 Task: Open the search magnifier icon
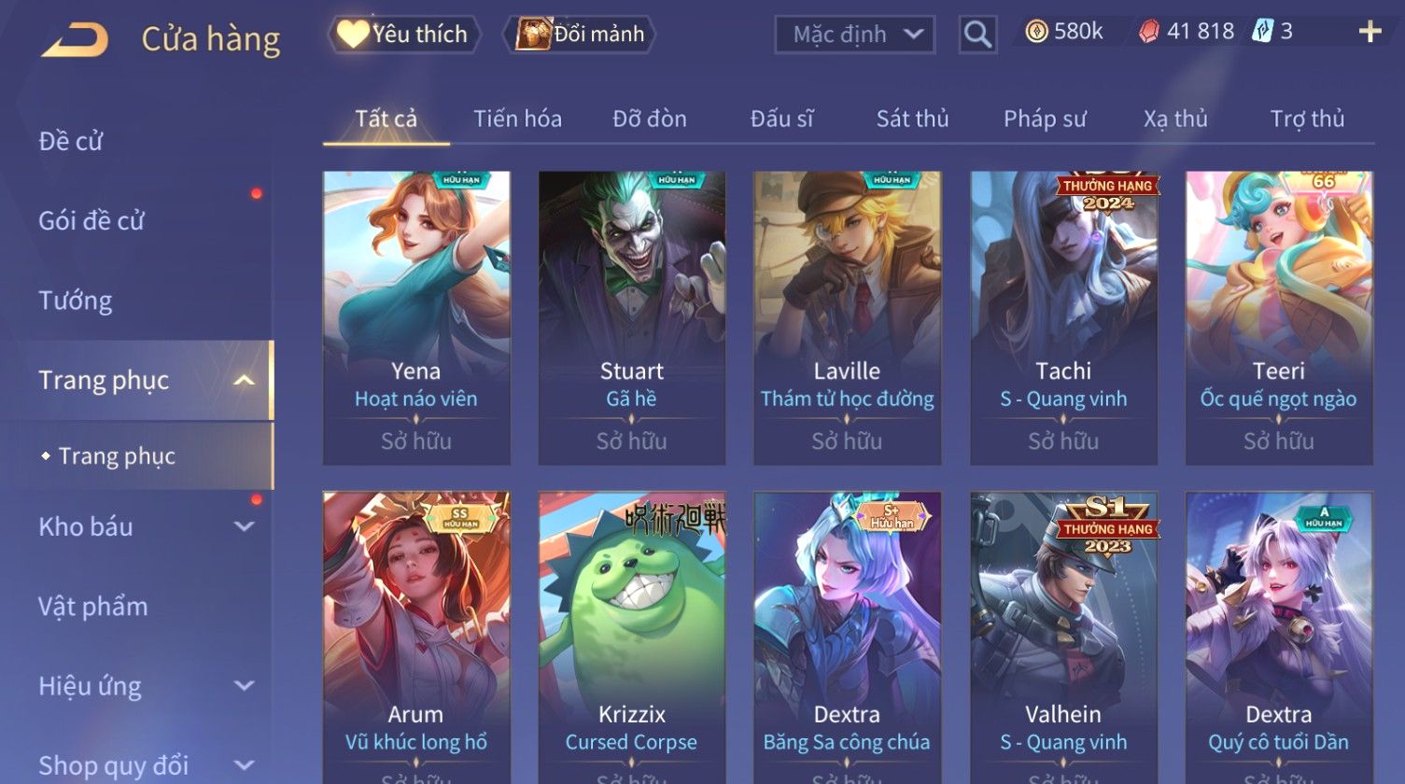[977, 35]
